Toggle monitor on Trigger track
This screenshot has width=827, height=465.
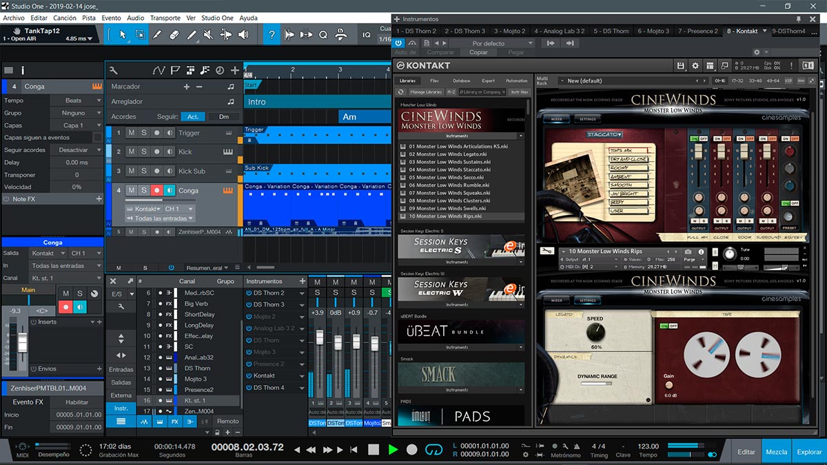(x=170, y=133)
